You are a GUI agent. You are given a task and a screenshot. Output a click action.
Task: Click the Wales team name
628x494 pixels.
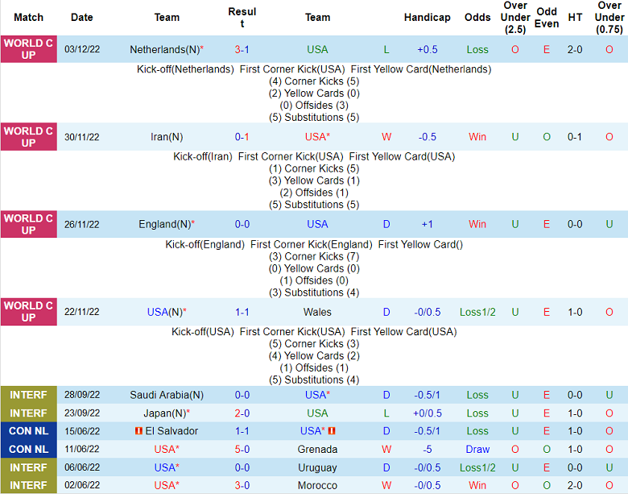coord(317,312)
